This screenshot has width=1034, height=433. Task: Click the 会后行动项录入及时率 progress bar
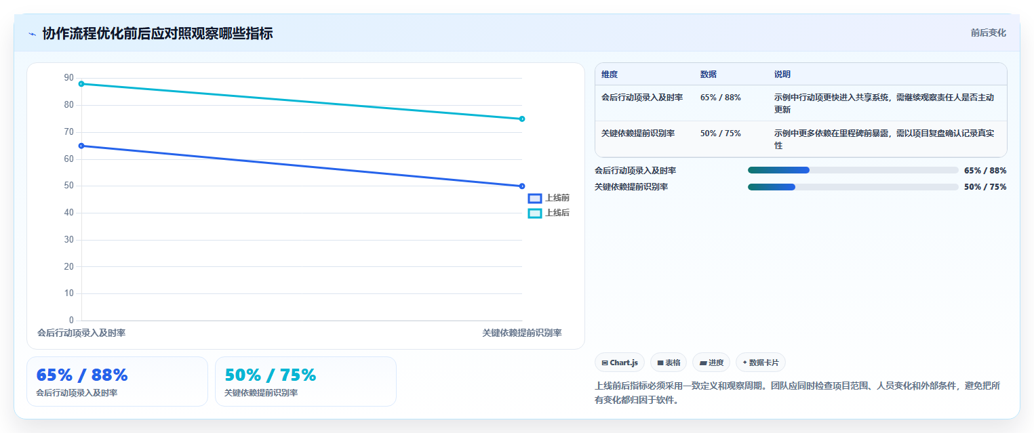point(853,170)
